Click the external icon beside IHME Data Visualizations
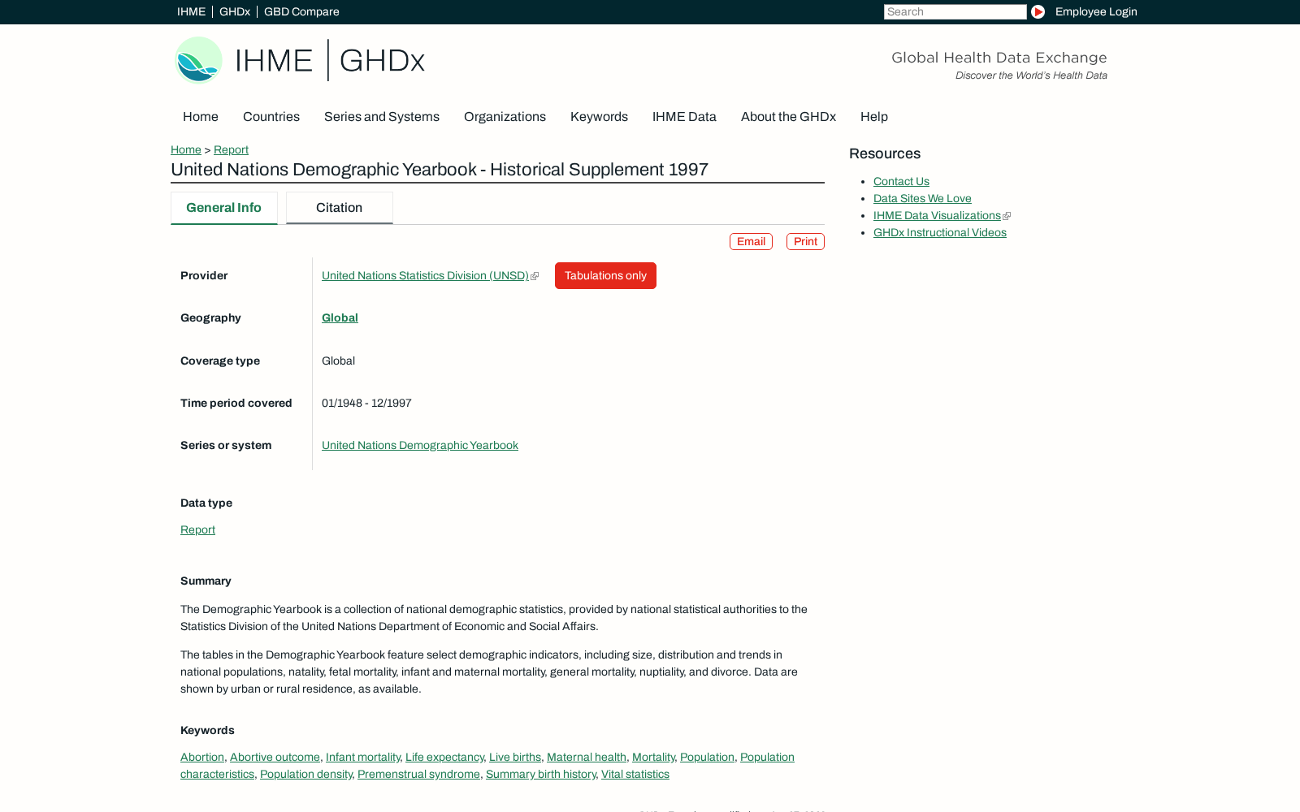This screenshot has height=812, width=1300. (1007, 216)
